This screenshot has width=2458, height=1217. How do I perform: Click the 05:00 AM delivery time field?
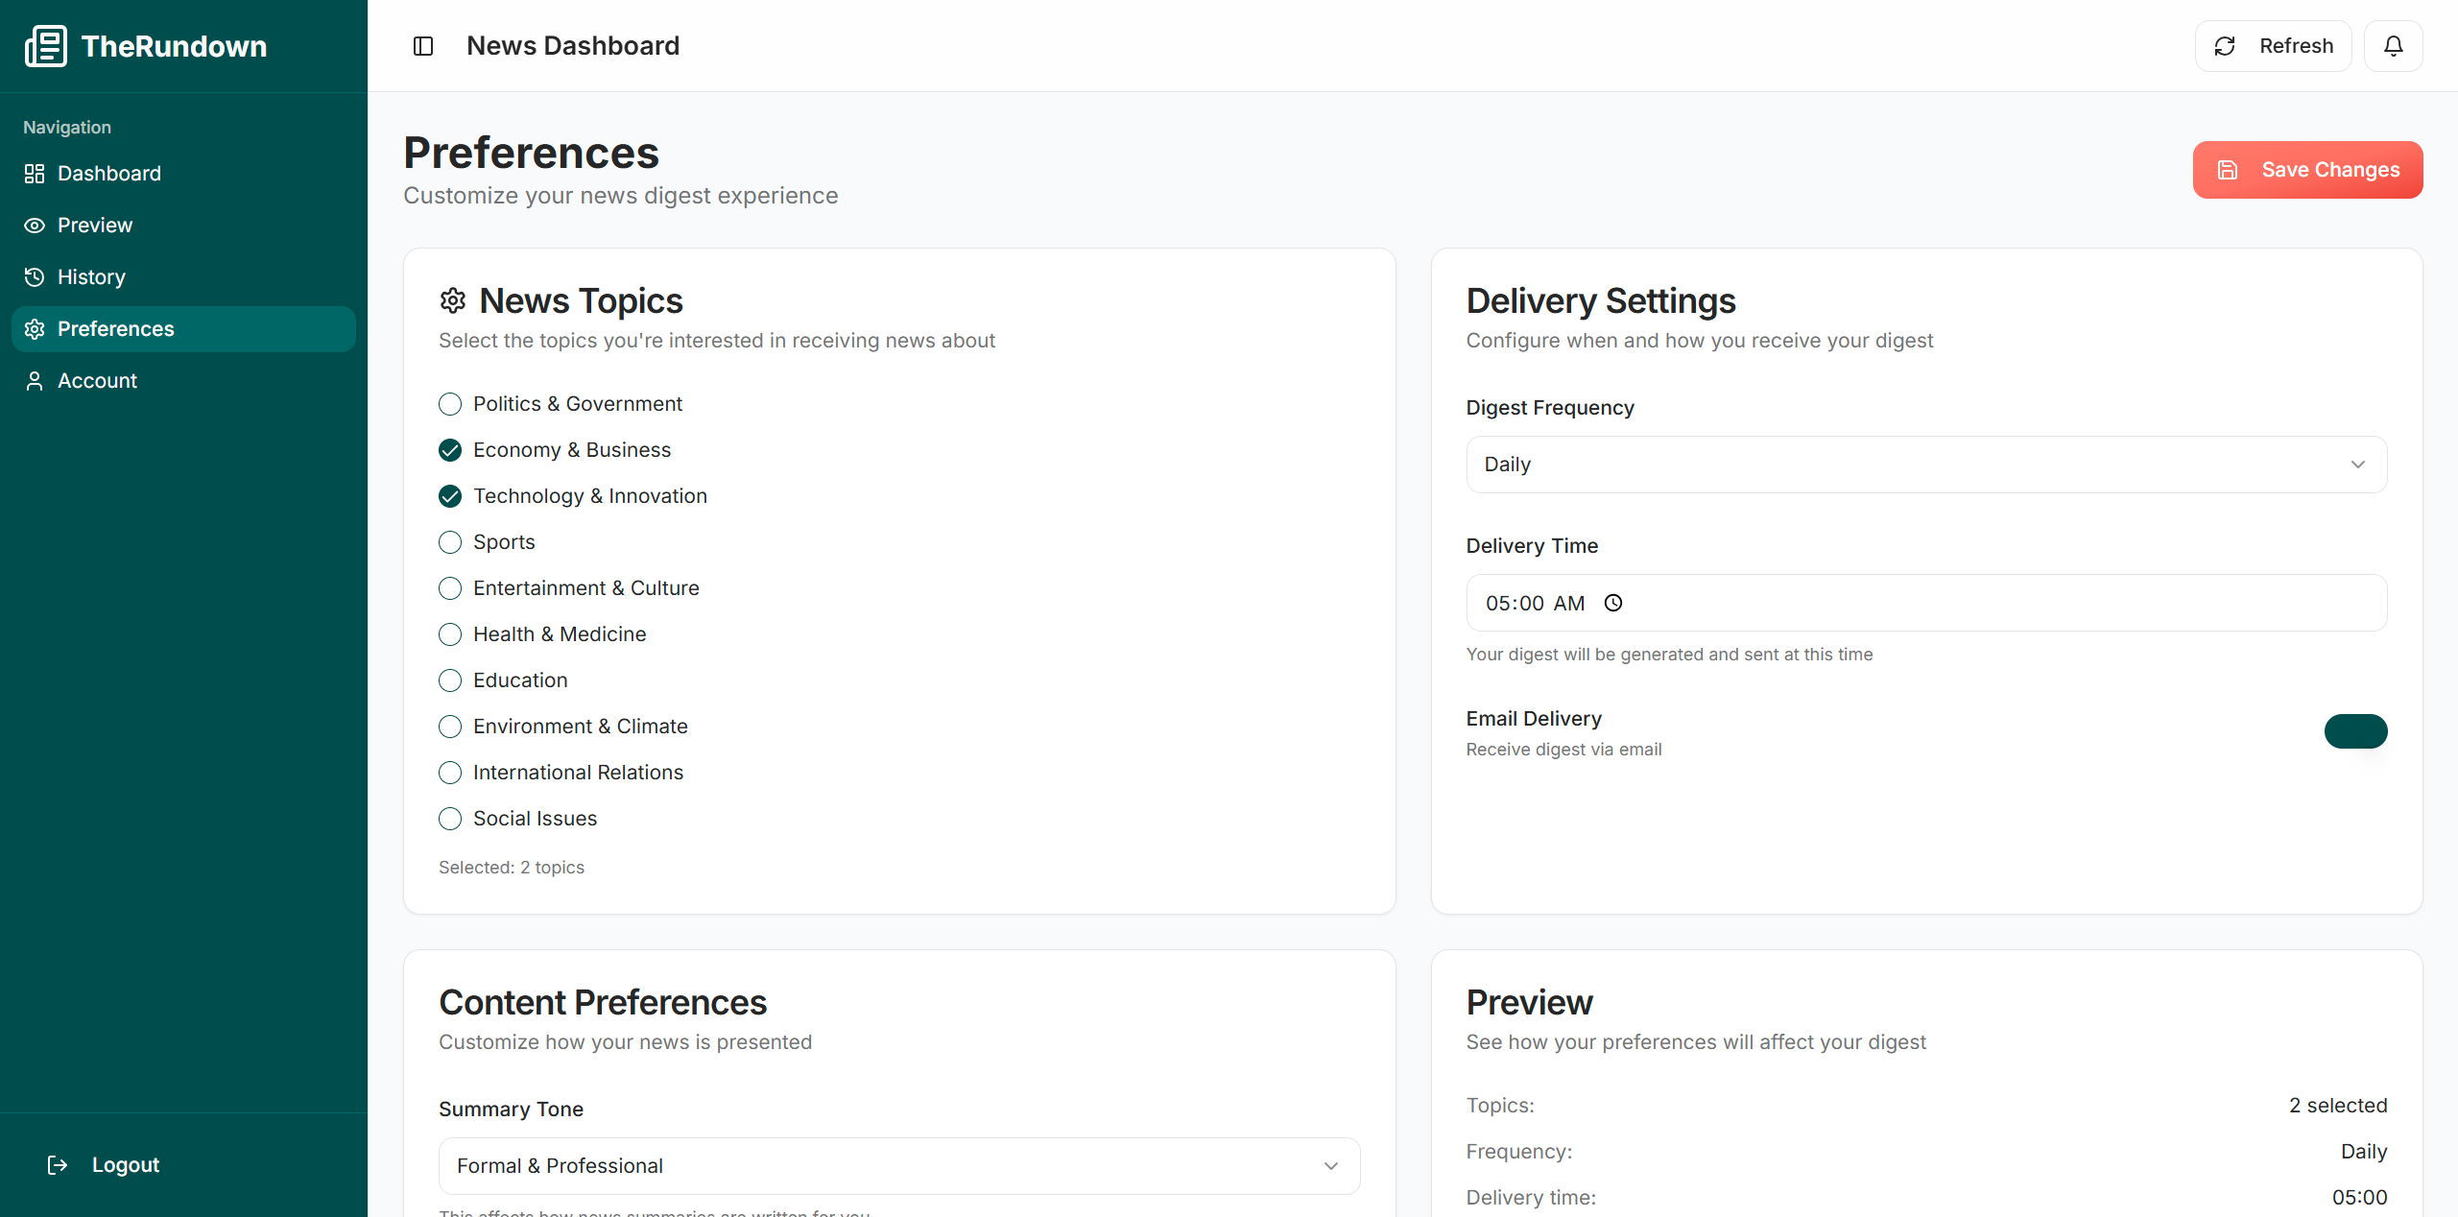[x=1534, y=603]
